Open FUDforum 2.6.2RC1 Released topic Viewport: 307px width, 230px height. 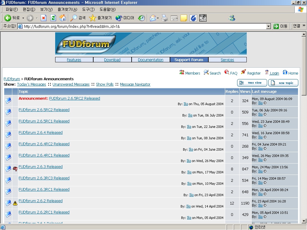point(44,212)
